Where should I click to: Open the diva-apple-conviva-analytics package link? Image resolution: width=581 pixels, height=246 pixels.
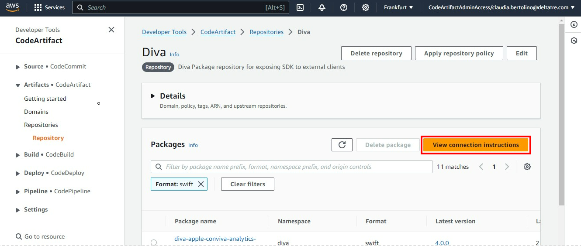click(215, 239)
